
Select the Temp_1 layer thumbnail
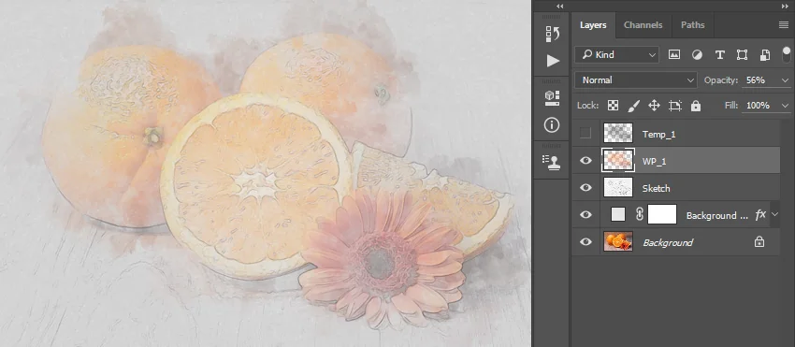618,134
